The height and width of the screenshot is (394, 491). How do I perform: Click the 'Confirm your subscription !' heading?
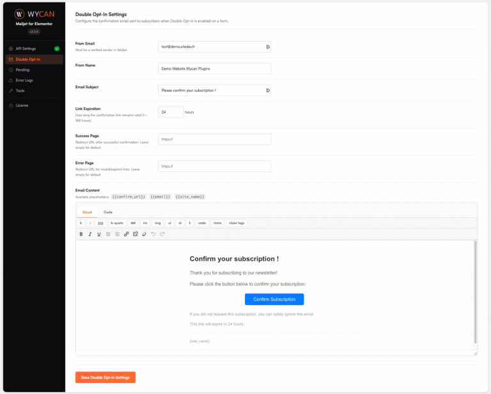tap(234, 259)
